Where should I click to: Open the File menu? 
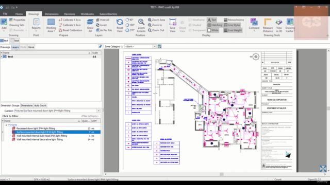pos(5,14)
